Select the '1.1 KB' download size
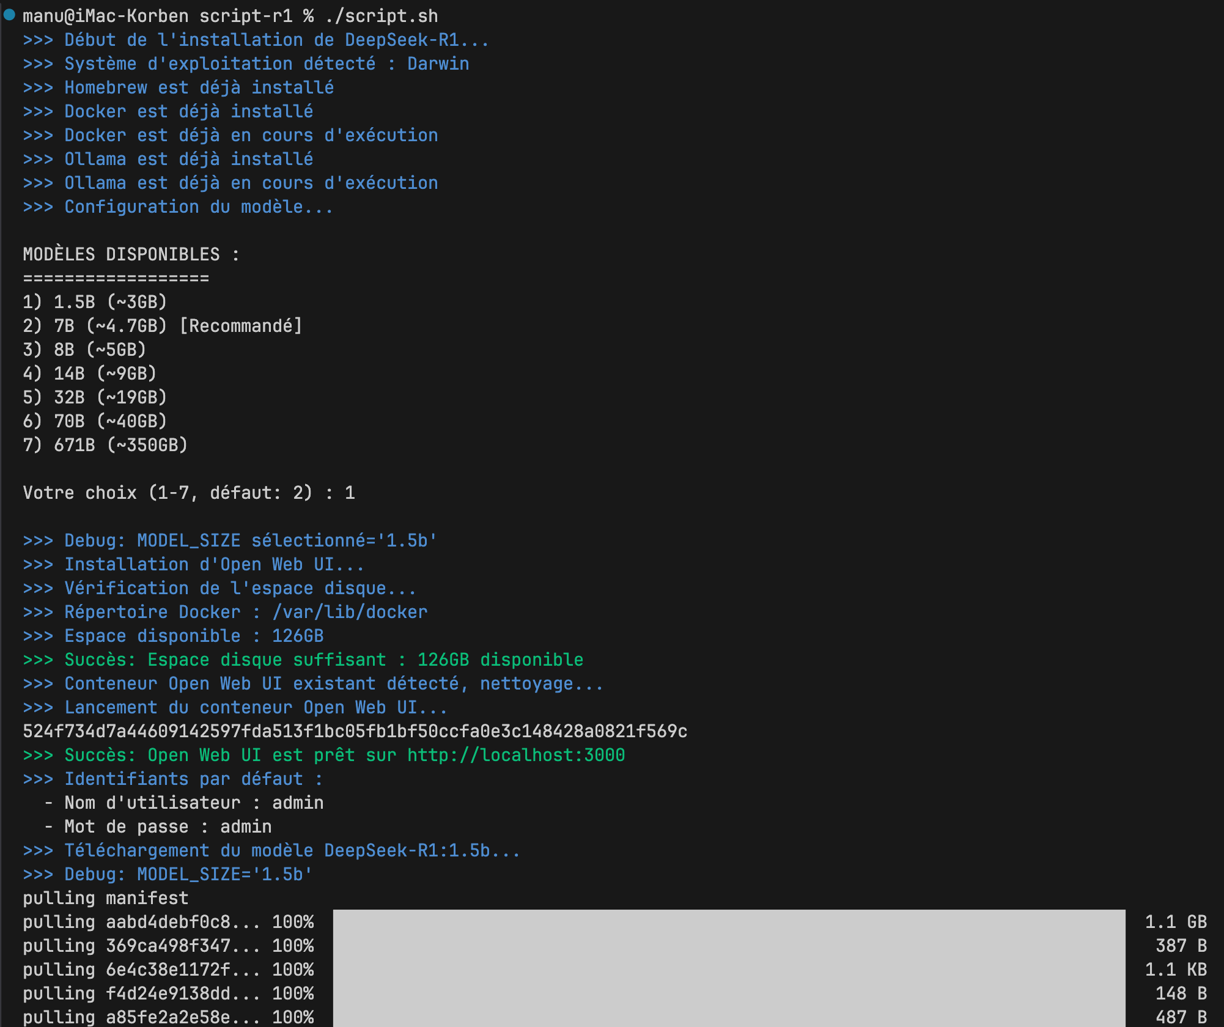The image size is (1224, 1027). pyautogui.click(x=1176, y=970)
